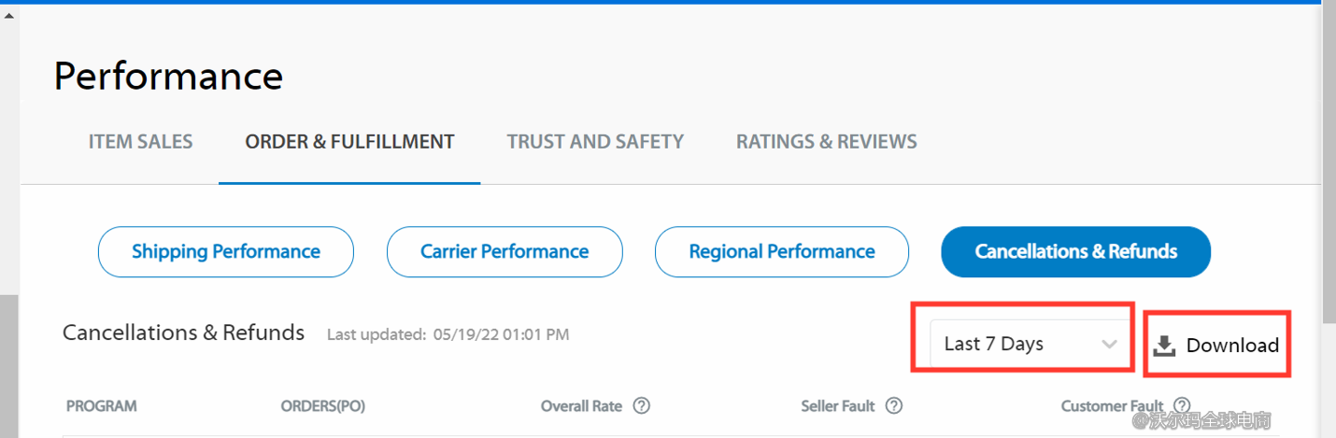
Task: Switch to the ITEM SALES tab
Action: click(140, 142)
